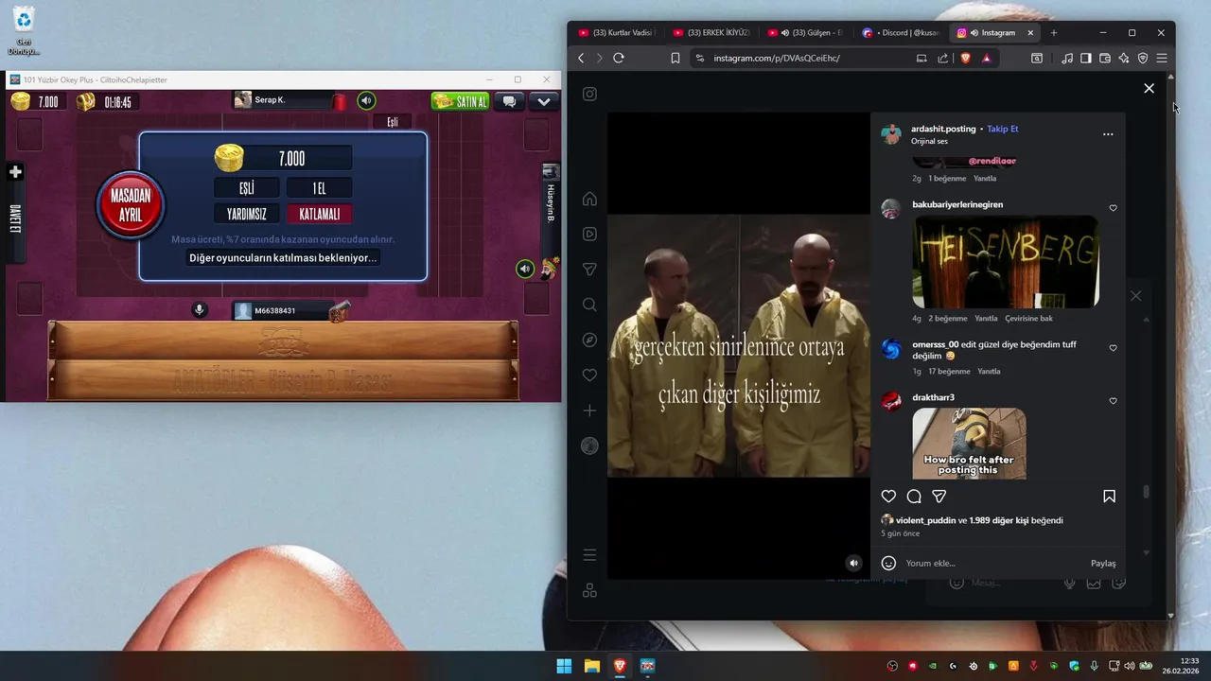
Task: Toggle the microphone beside M66388431
Action: point(200,309)
